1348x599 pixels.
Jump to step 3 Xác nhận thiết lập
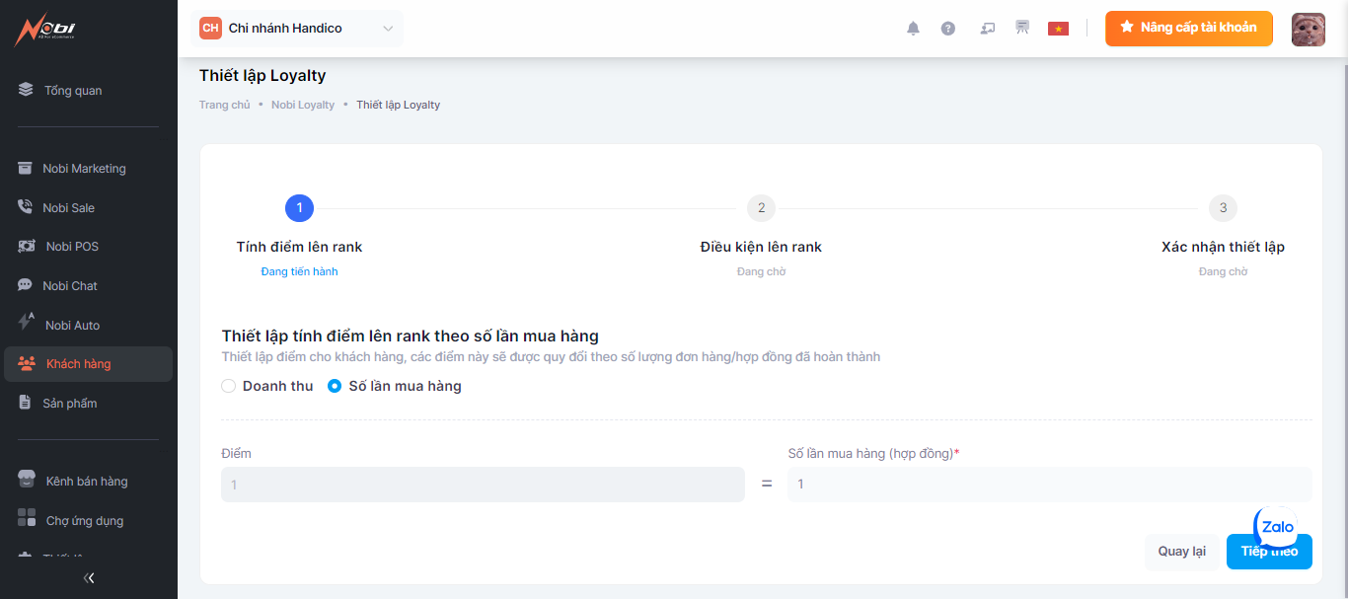[1223, 208]
